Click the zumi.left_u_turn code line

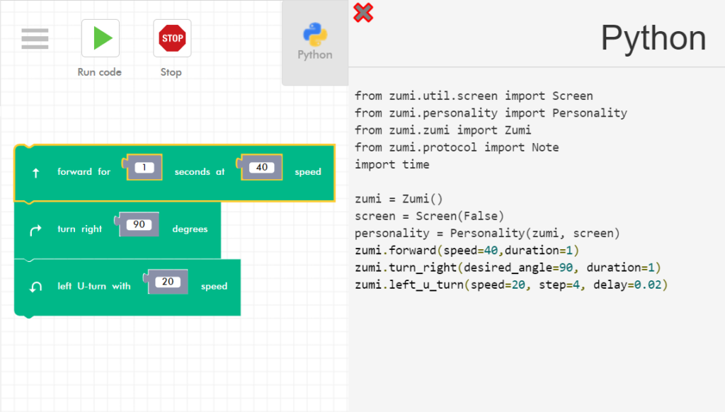(511, 285)
